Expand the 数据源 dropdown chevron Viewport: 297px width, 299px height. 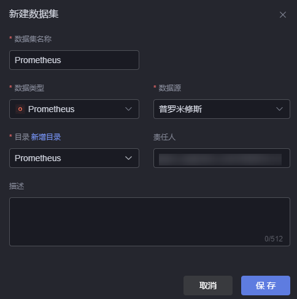(279, 109)
